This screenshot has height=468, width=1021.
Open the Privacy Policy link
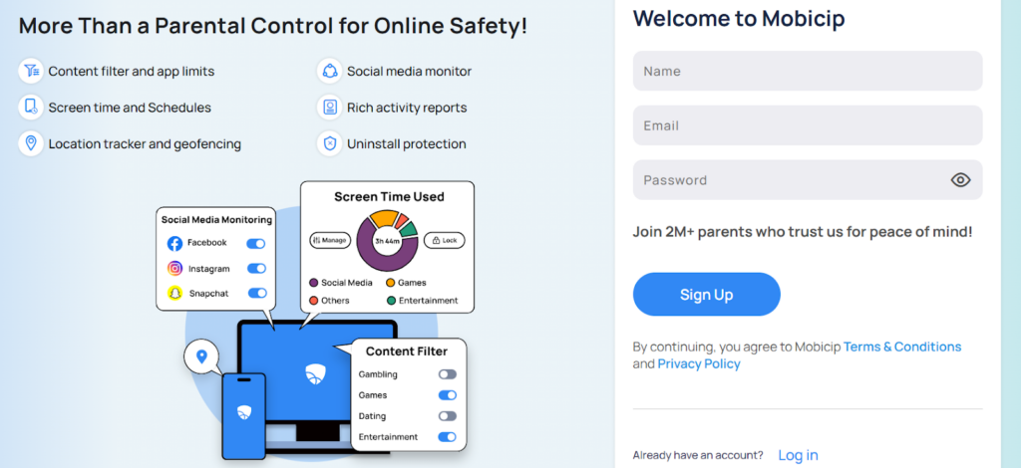pos(699,364)
